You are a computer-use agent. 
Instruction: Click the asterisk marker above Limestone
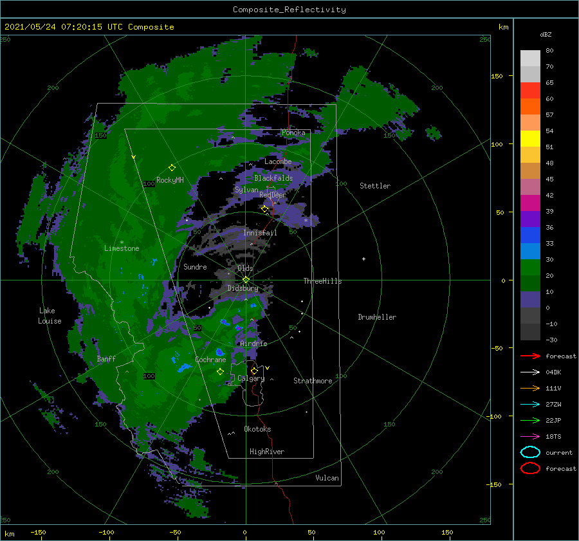click(122, 243)
